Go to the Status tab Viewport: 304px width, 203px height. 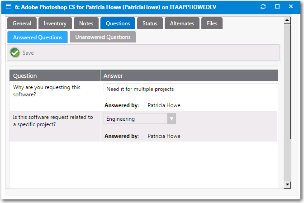150,24
